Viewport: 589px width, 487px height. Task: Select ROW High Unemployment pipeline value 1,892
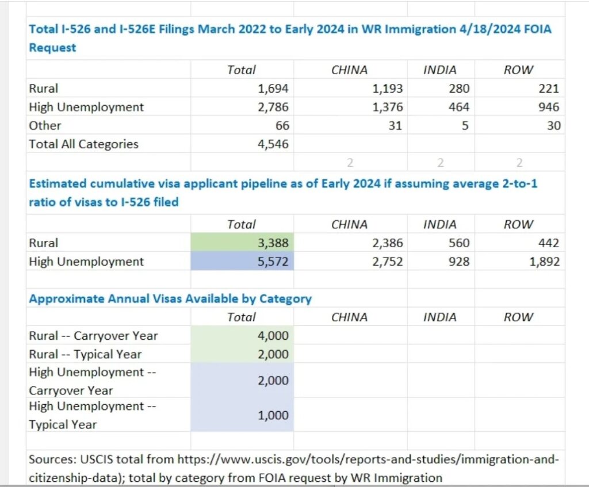coord(545,262)
